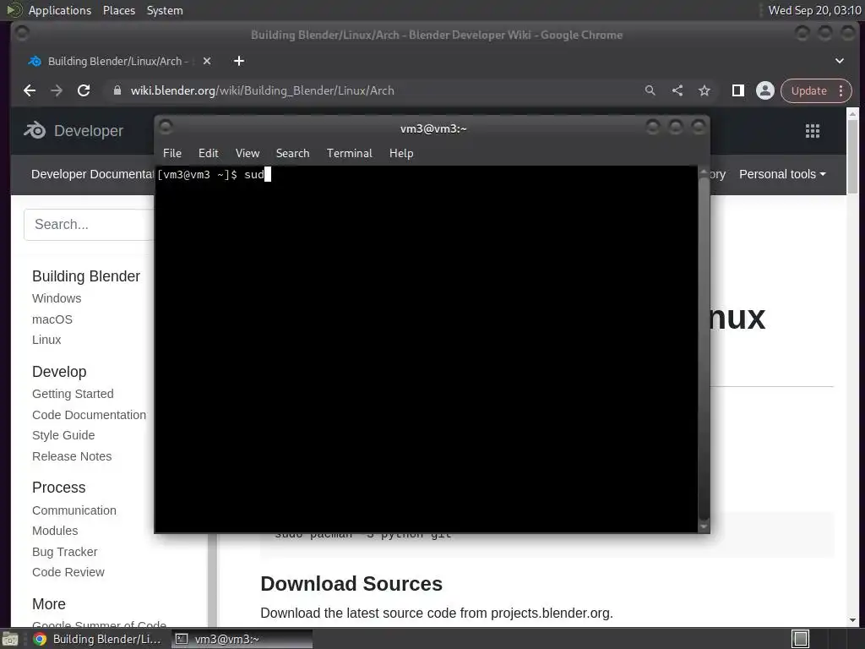Click the Chrome page vertical scrollbar

(x=852, y=157)
